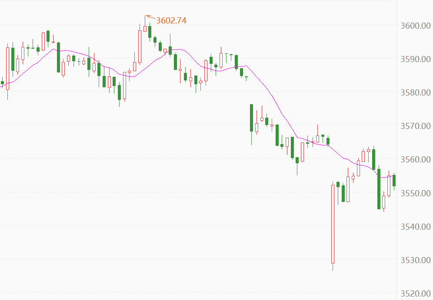Screen dimensions: 433x300
Task: Click the 3602.74 high price label
Action: click(x=171, y=20)
